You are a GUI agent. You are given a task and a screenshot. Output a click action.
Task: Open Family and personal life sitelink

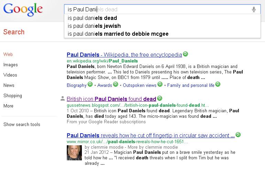pyautogui.click(x=191, y=85)
